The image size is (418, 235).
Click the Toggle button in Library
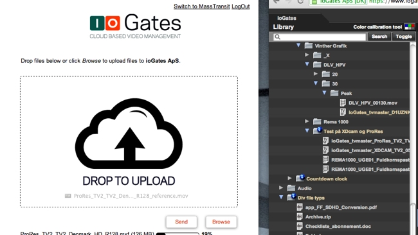(x=404, y=37)
